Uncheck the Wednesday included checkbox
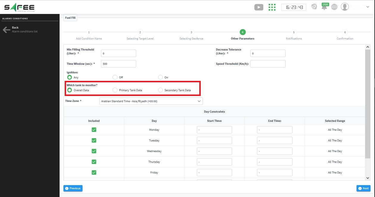The height and width of the screenshot is (197, 375). (94, 151)
